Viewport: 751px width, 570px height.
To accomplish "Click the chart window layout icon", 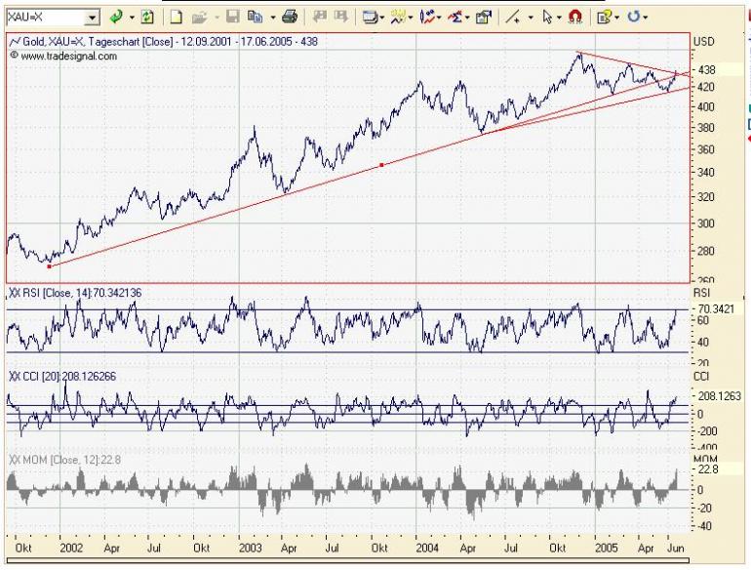I will (x=370, y=18).
